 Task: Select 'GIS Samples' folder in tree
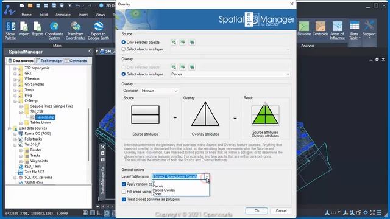click(34, 84)
